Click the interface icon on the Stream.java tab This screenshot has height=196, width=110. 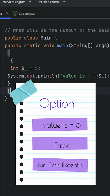click(x=15, y=13)
